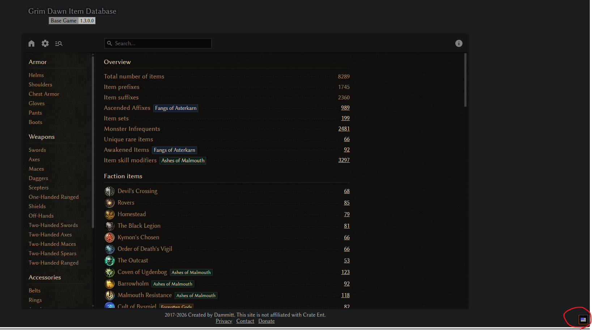This screenshot has height=330, width=592.
Task: Open Boots category
Action: 35,122
